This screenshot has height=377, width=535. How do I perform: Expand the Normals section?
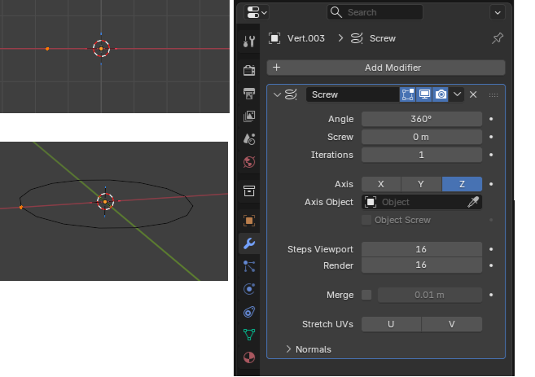(289, 349)
